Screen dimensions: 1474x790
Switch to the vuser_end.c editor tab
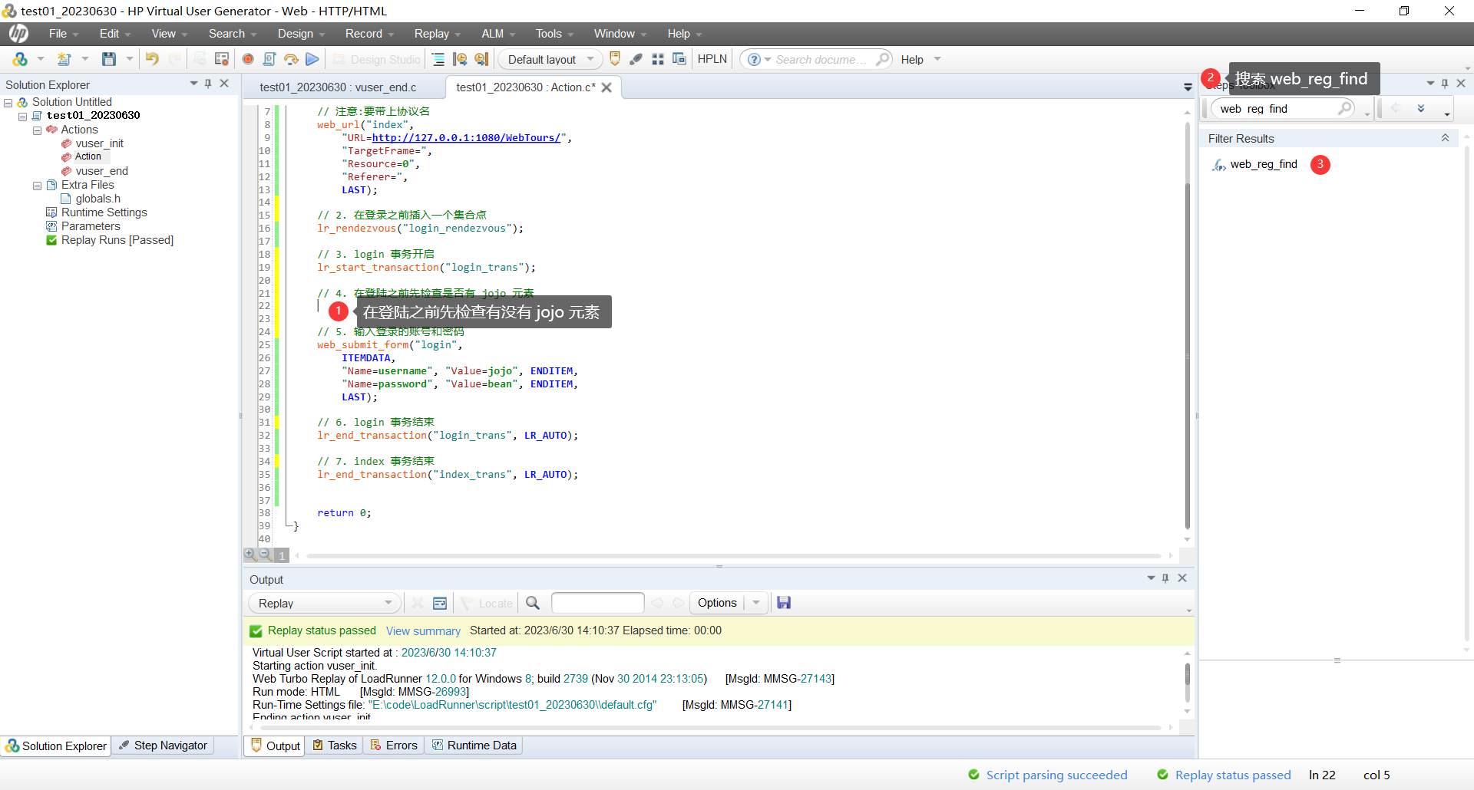(338, 87)
